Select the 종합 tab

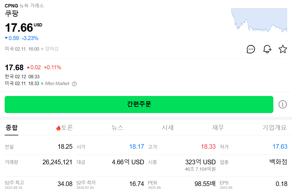(11, 128)
